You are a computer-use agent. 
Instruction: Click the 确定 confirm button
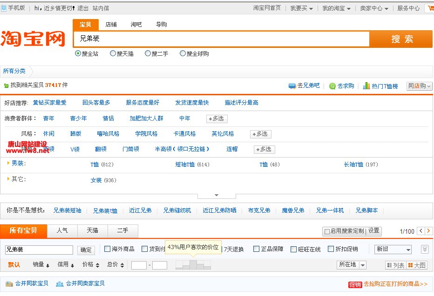coord(86,250)
